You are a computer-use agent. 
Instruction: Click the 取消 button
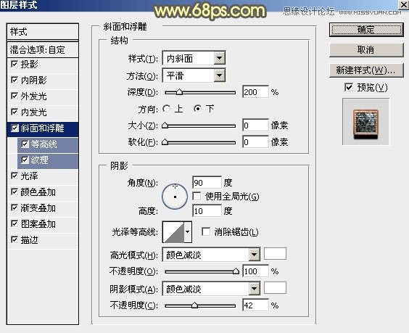click(x=366, y=49)
